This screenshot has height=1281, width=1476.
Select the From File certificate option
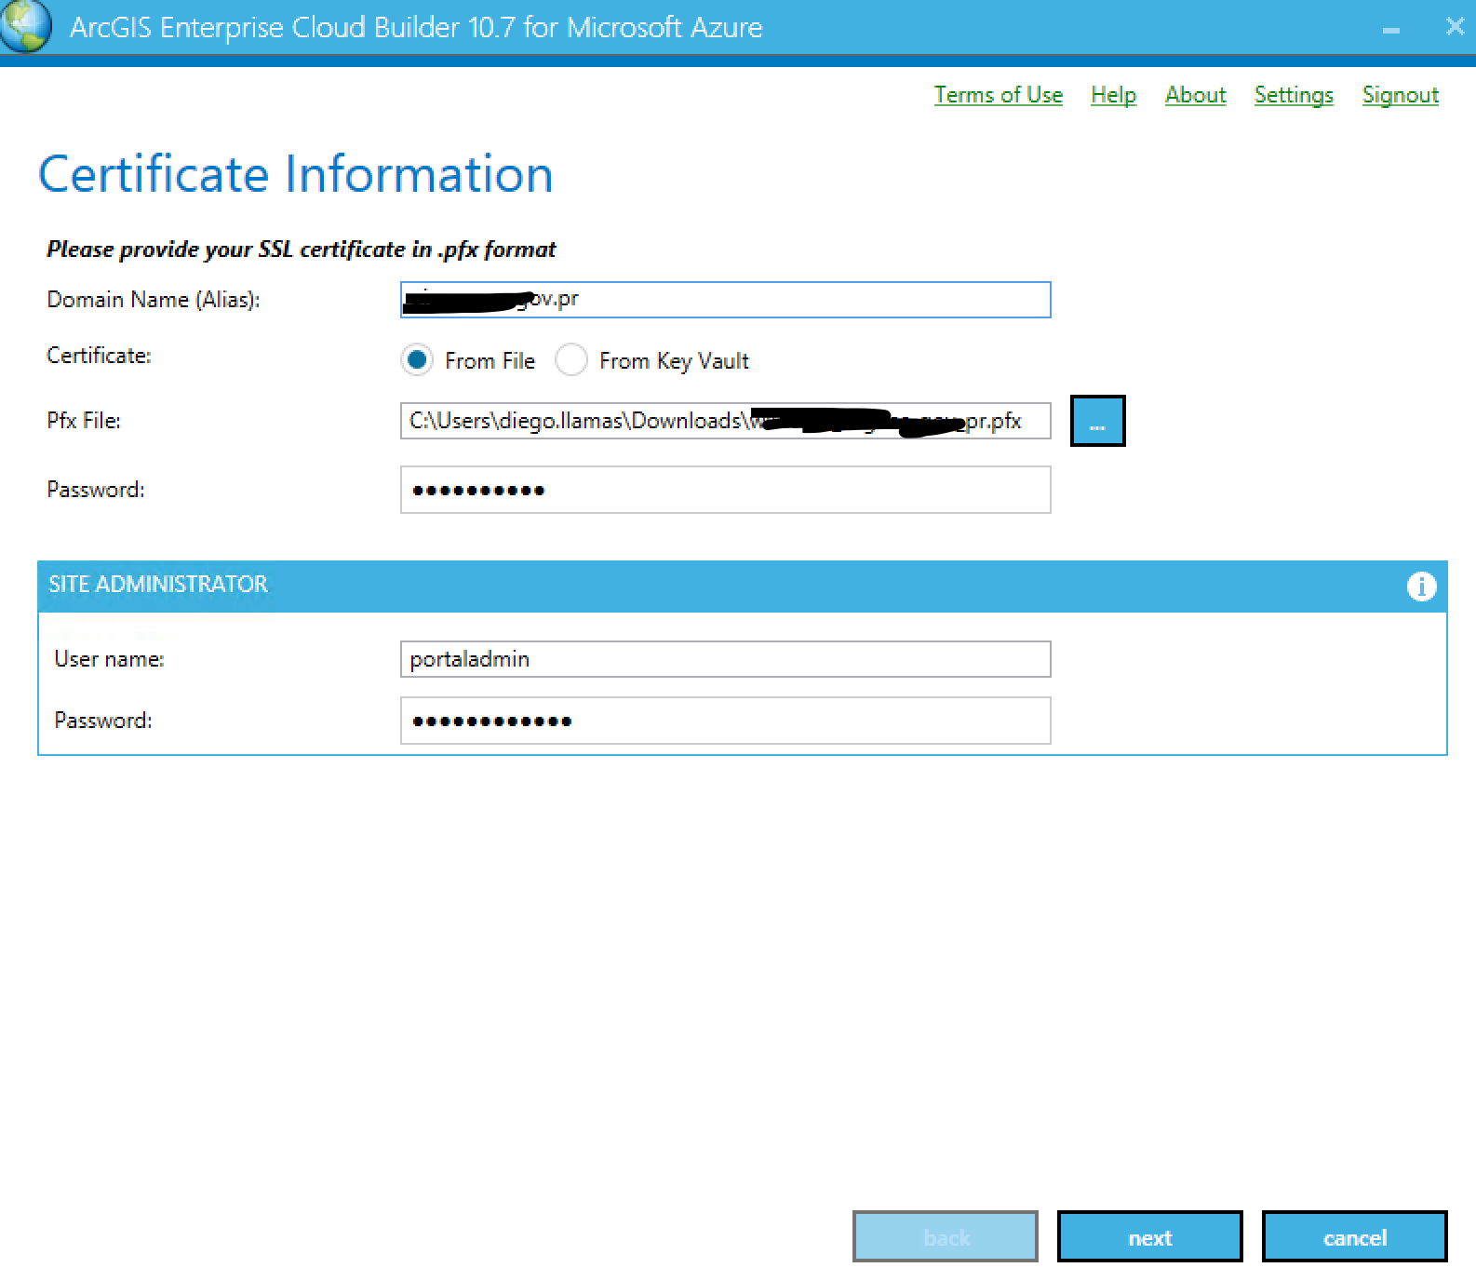[x=417, y=360]
